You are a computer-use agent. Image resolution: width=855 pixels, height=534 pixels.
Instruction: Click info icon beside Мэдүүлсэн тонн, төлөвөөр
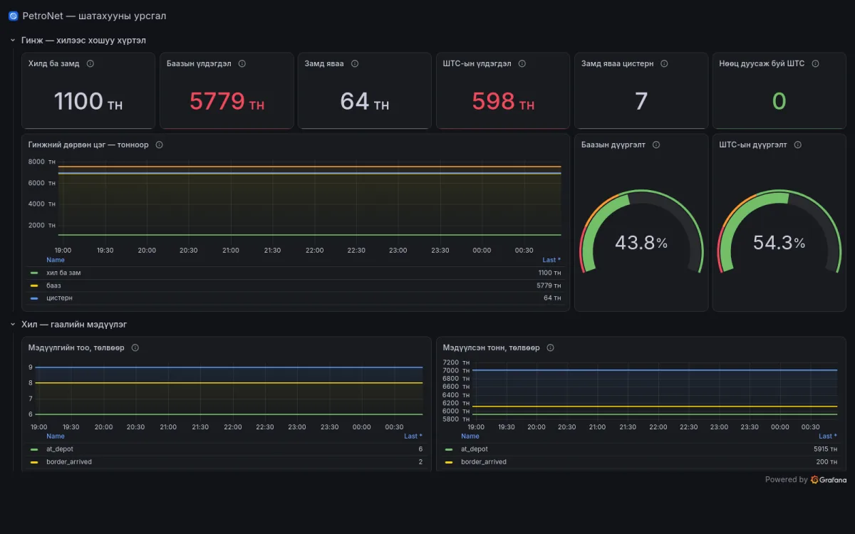(x=551, y=347)
